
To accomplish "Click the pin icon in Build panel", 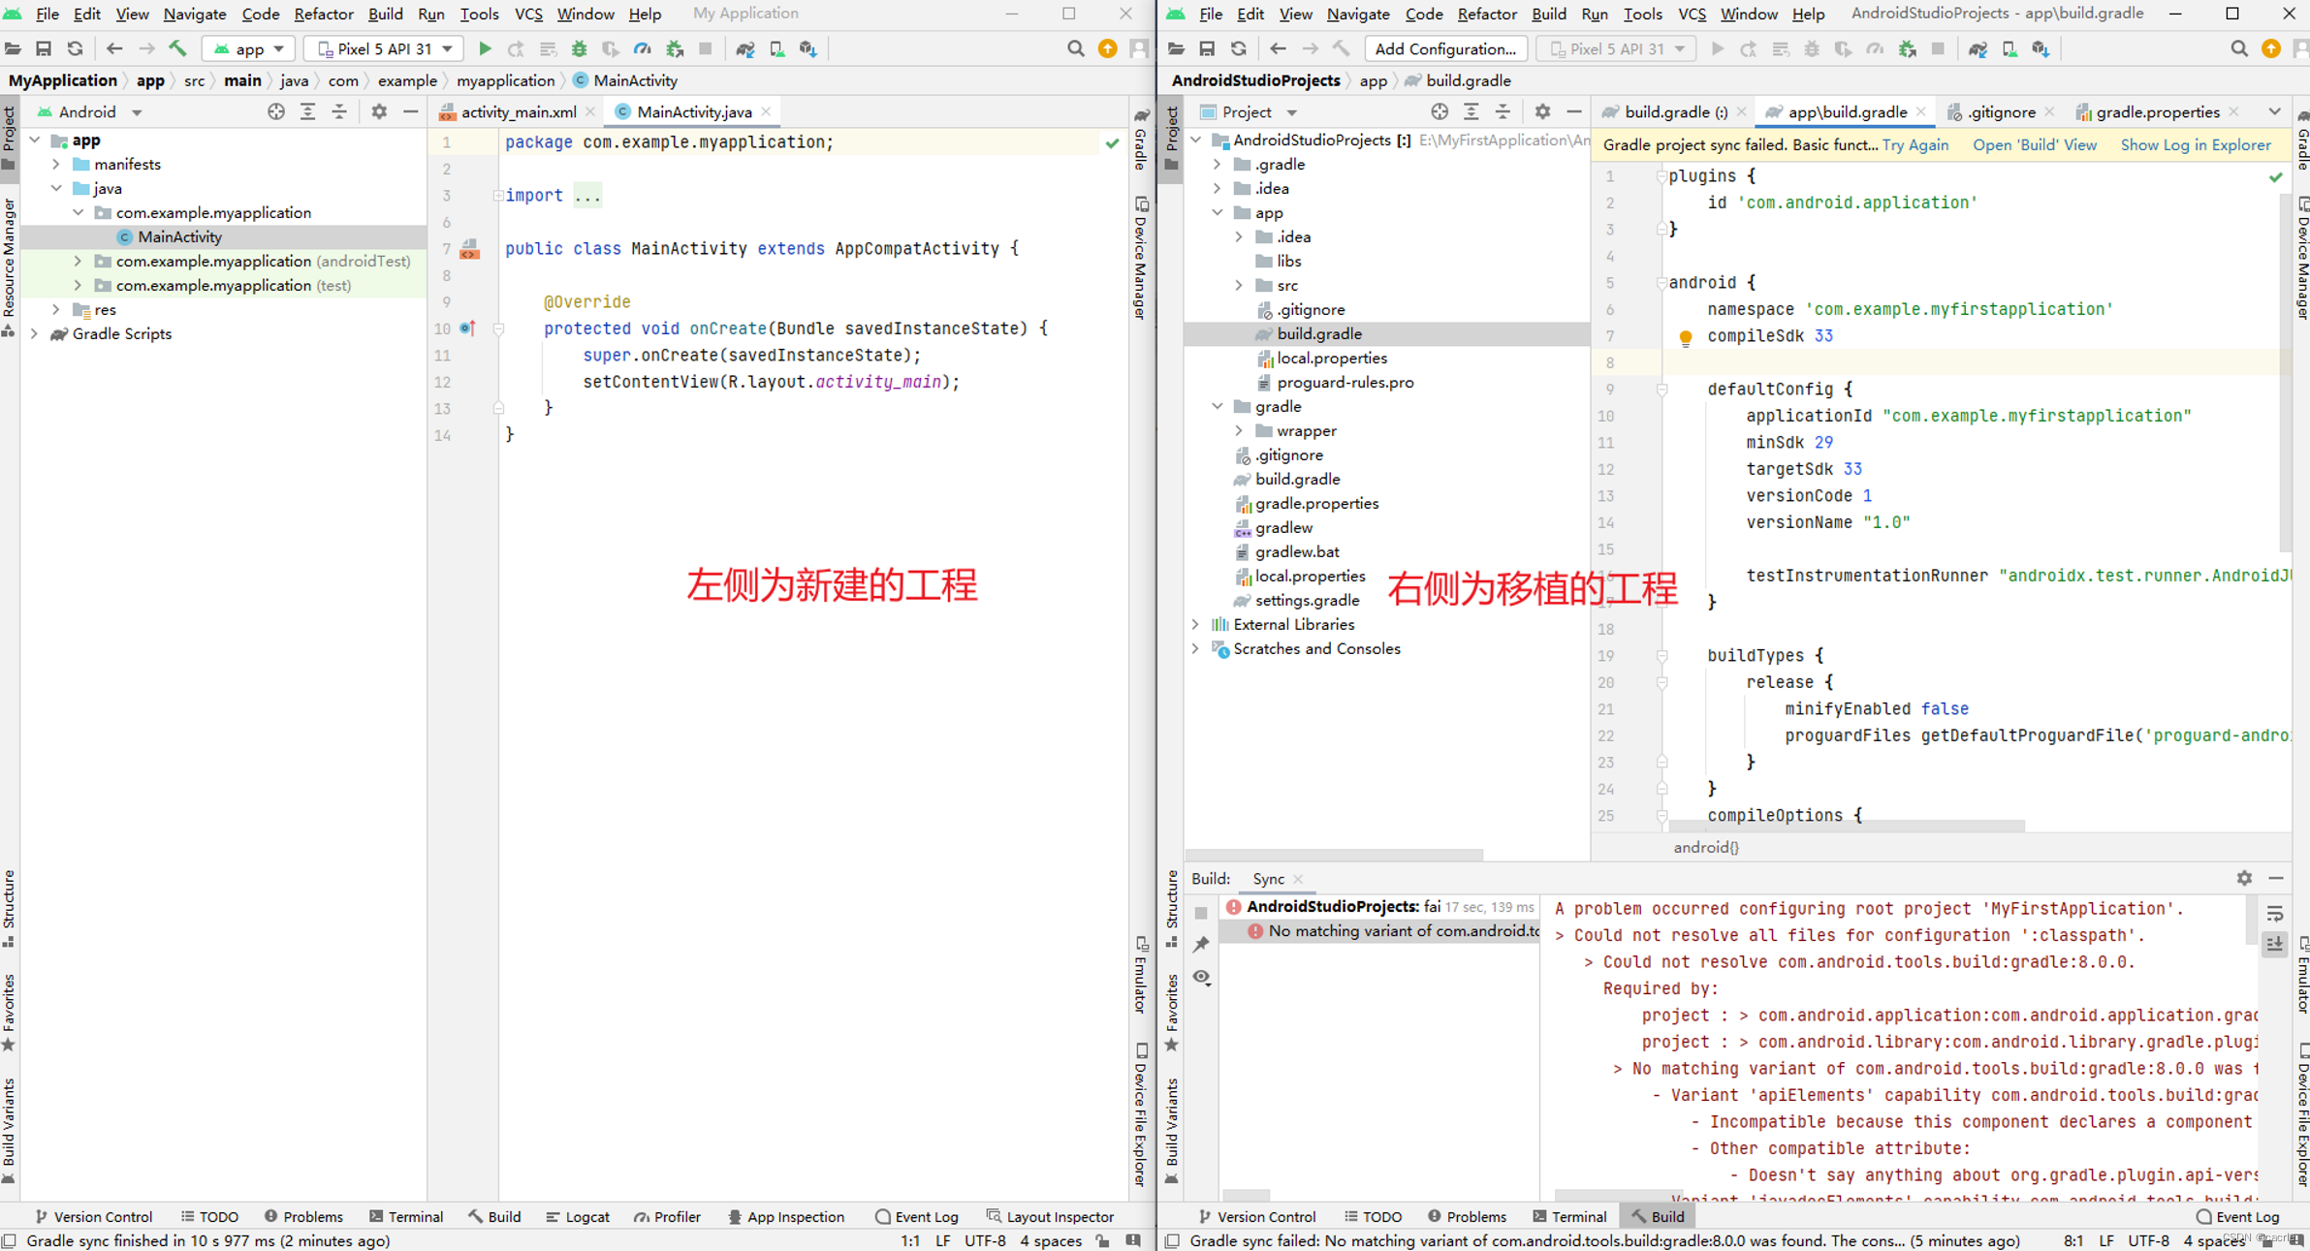I will [x=1201, y=944].
